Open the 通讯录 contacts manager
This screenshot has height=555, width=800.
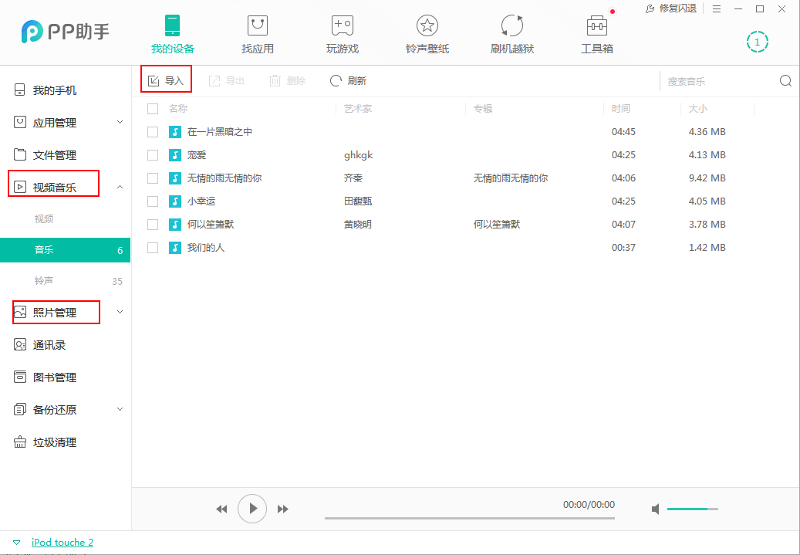coord(46,344)
